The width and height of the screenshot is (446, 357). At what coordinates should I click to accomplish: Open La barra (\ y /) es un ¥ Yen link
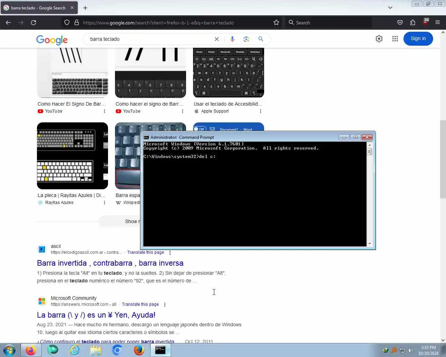[x=96, y=315]
